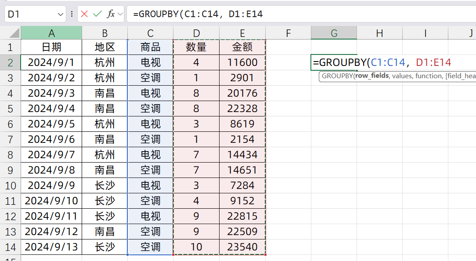This screenshot has width=476, height=261.
Task: Click 电视 in the 2024/9/11 row
Action: pyautogui.click(x=150, y=216)
